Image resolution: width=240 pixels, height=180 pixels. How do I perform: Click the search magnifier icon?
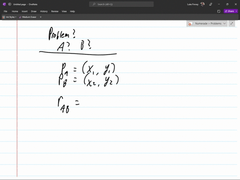94,4
